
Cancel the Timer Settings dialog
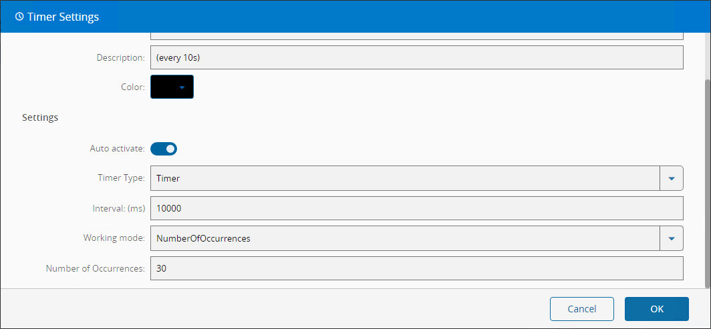click(581, 309)
